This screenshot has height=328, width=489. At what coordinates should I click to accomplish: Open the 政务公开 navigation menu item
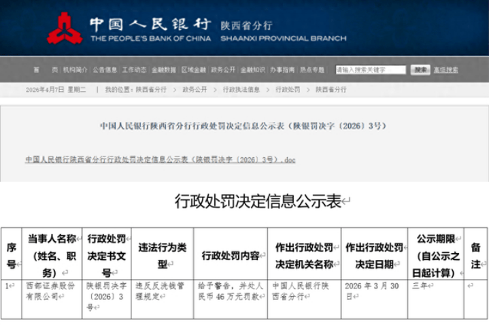(223, 70)
